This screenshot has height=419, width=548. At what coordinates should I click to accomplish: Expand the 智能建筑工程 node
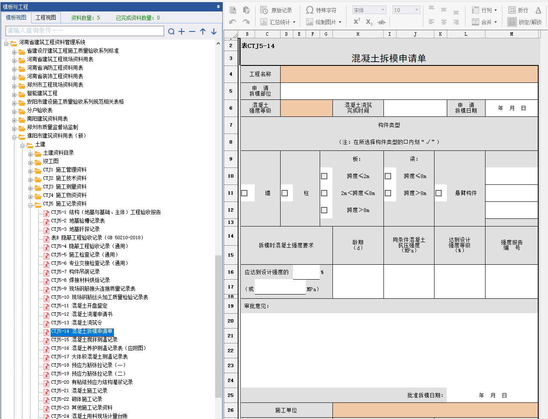pyautogui.click(x=14, y=95)
